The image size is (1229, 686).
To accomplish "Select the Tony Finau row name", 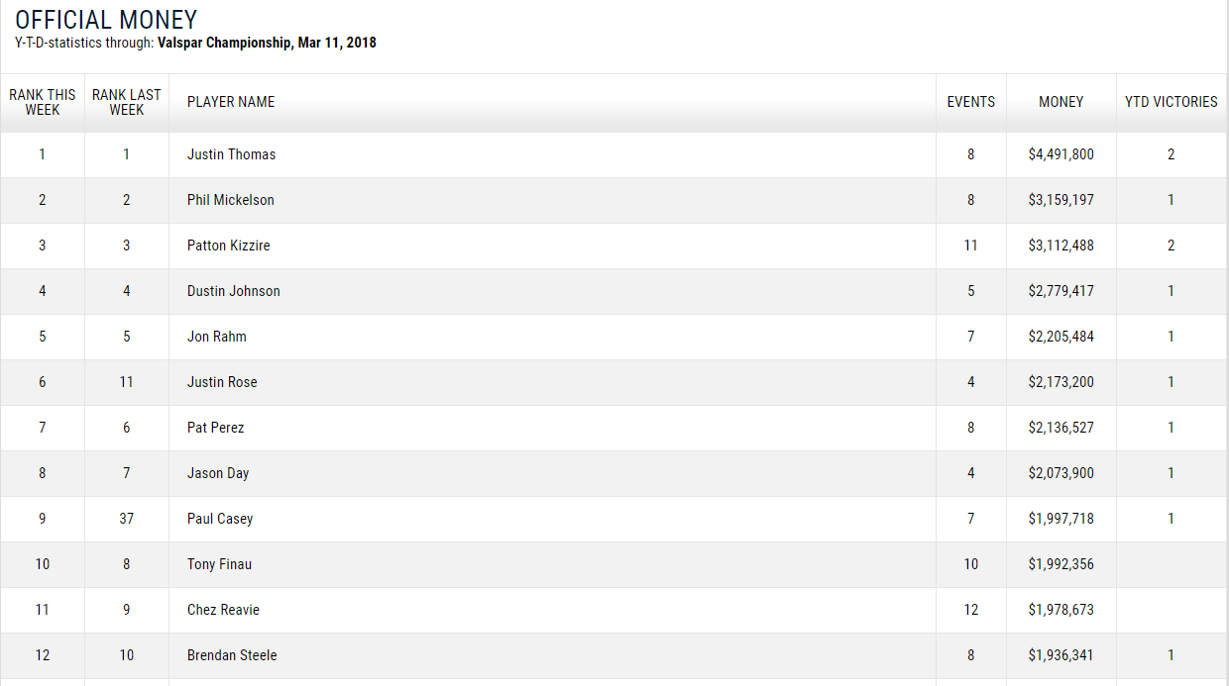I will (219, 564).
